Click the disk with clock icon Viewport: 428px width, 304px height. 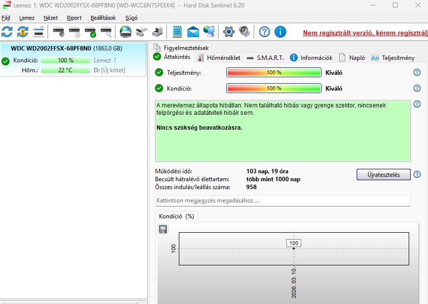pyautogui.click(x=74, y=32)
